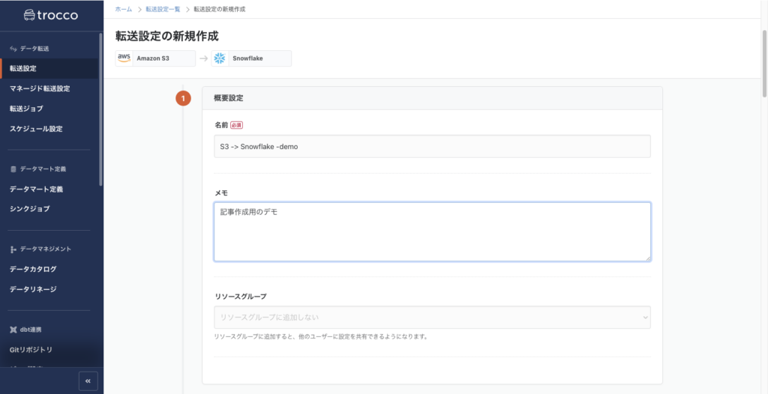
Task: Open the リソースグループ dropdown
Action: click(x=432, y=318)
